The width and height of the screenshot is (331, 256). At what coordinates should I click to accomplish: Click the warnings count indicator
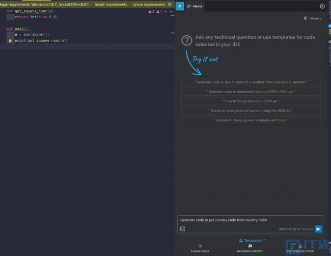pyautogui.click(x=151, y=12)
